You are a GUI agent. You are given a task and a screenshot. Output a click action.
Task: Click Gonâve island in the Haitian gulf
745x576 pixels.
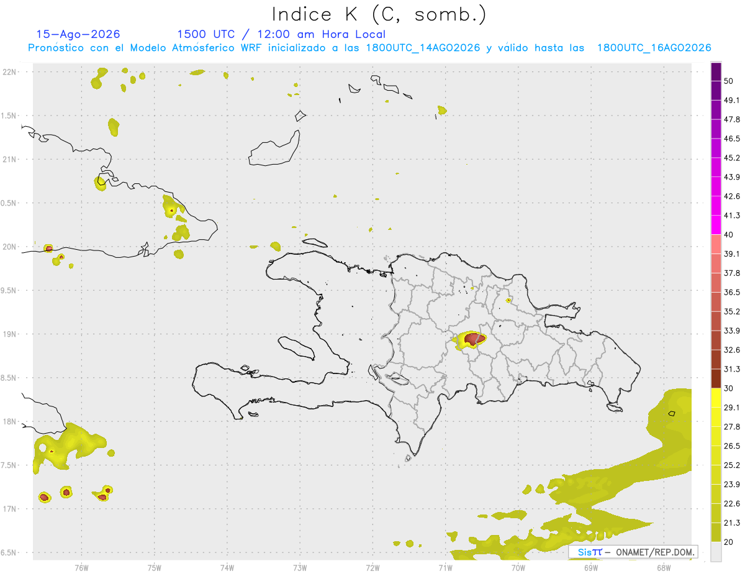point(296,347)
